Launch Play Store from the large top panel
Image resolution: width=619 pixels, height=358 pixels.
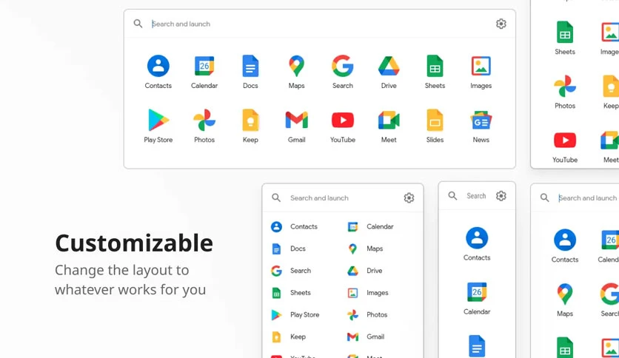point(158,126)
